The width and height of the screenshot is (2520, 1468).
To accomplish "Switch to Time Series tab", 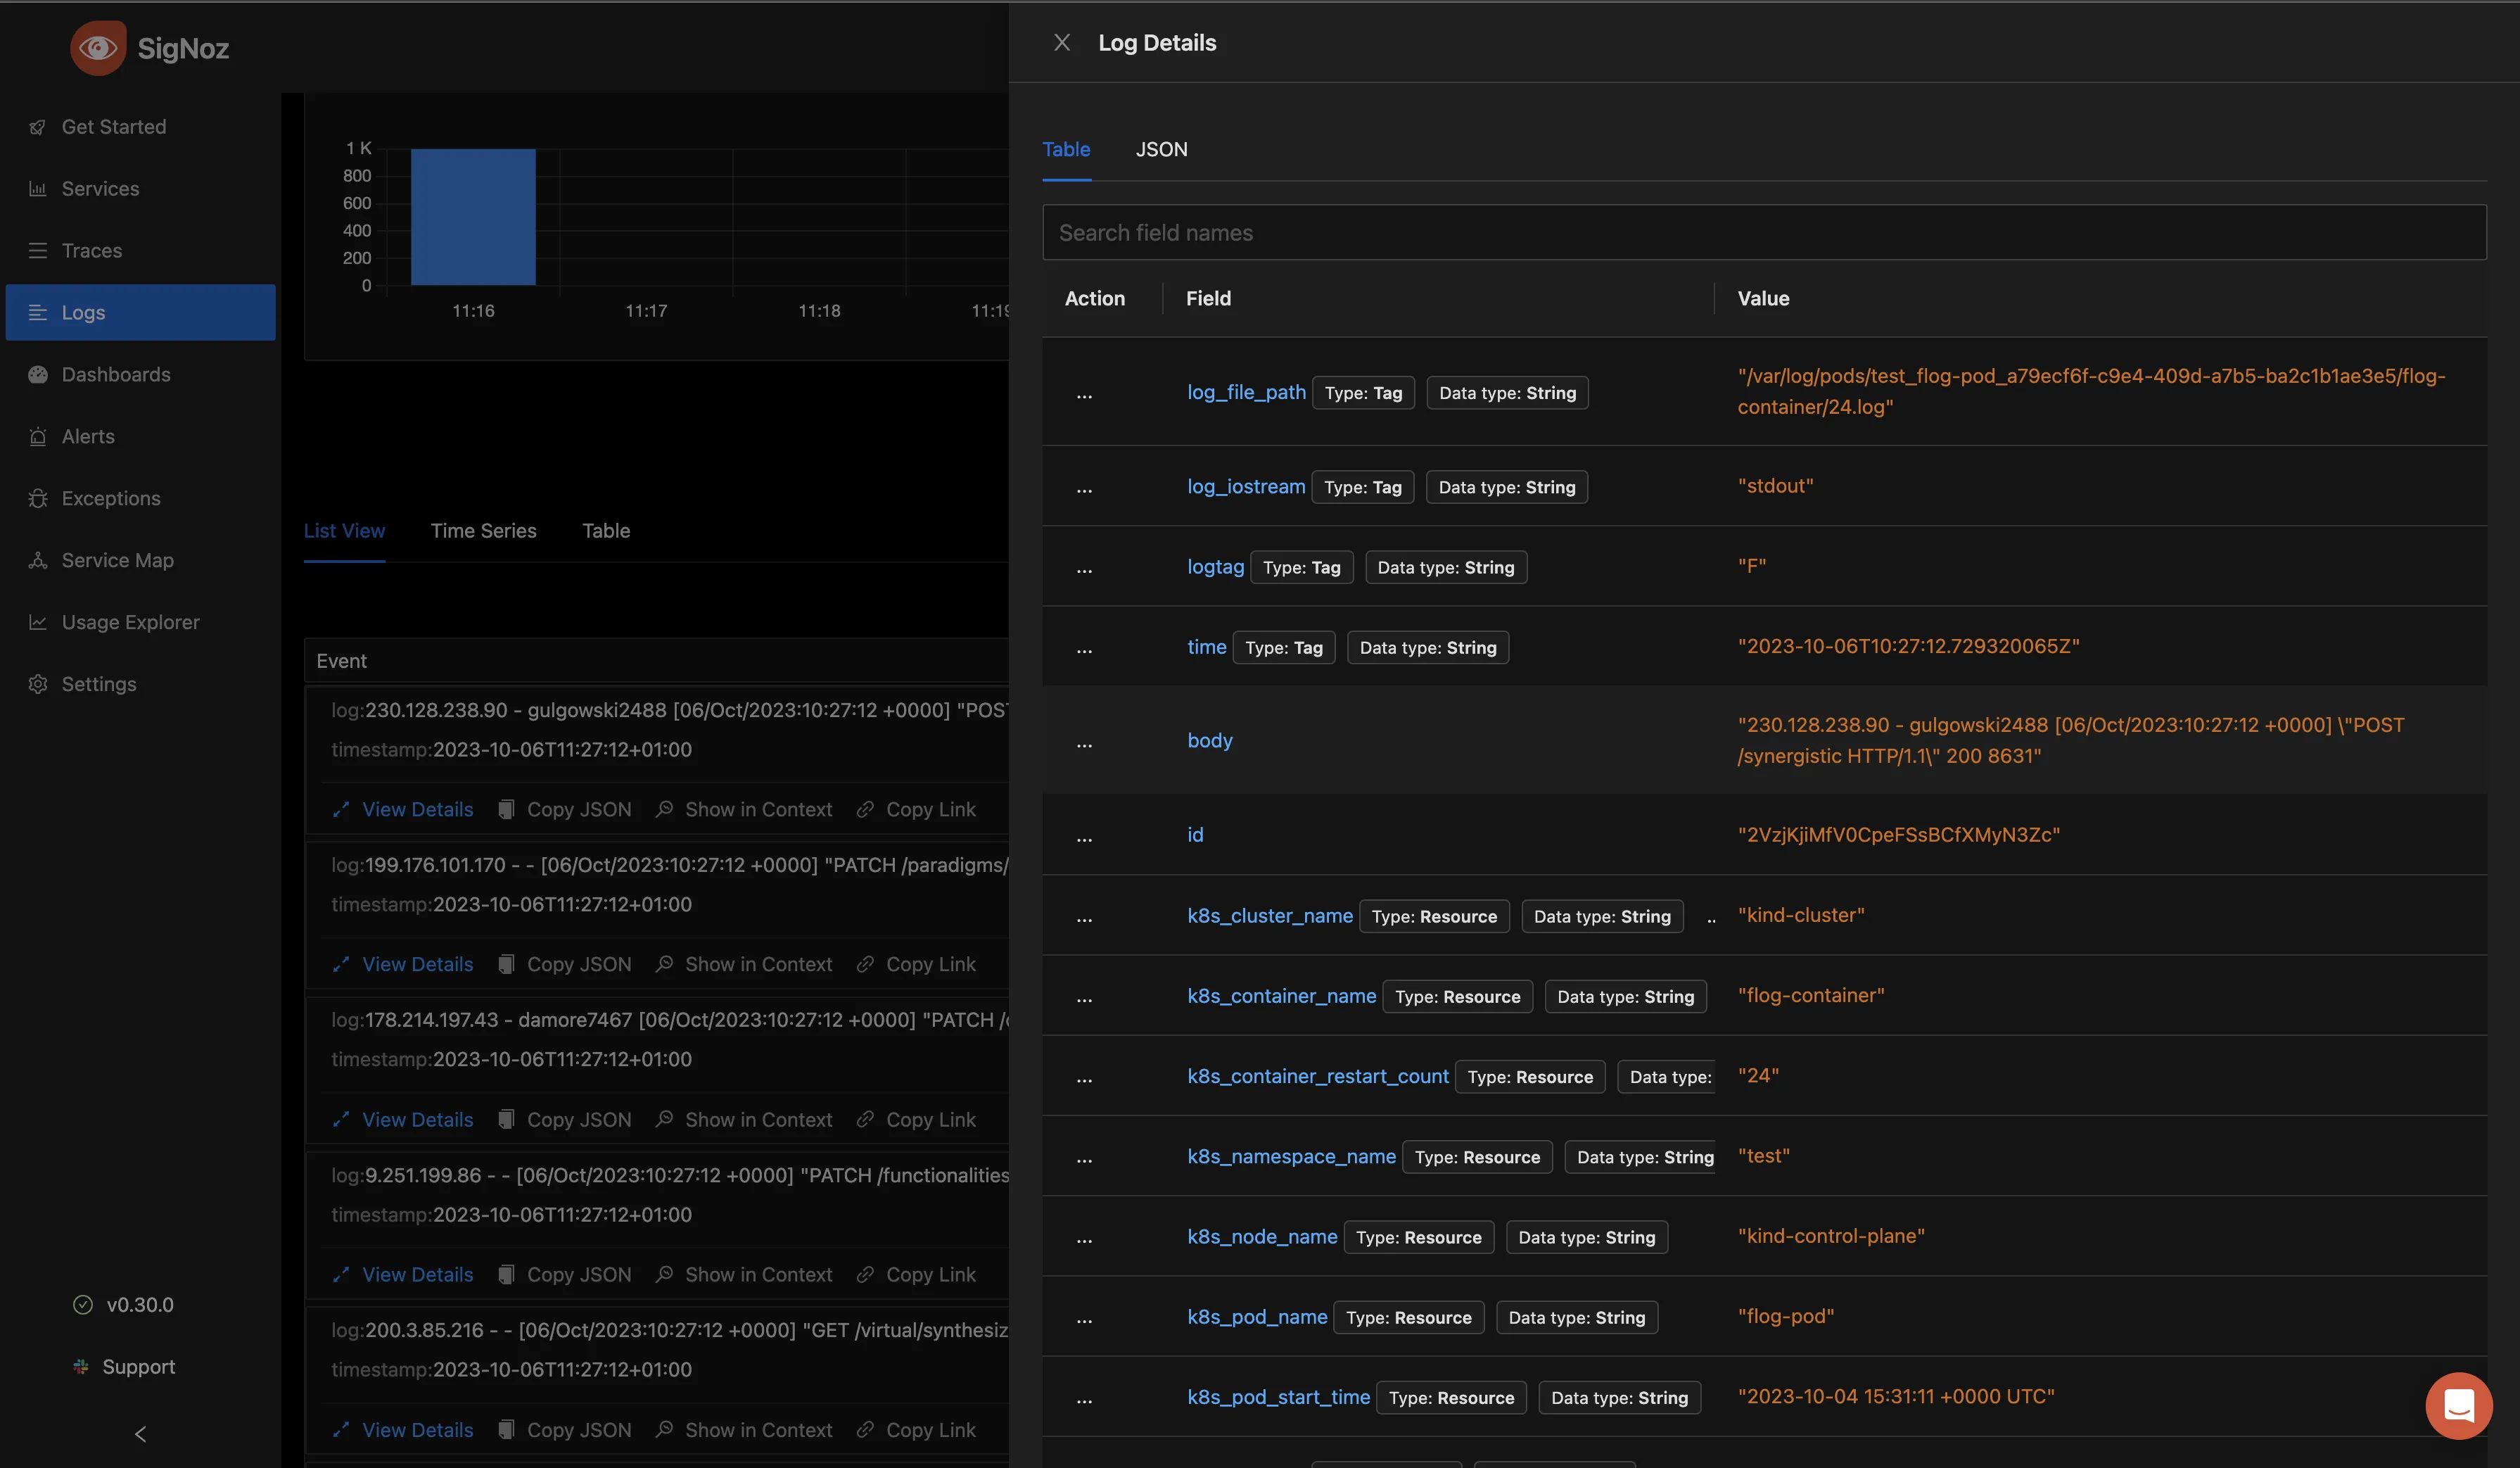I will pyautogui.click(x=483, y=531).
